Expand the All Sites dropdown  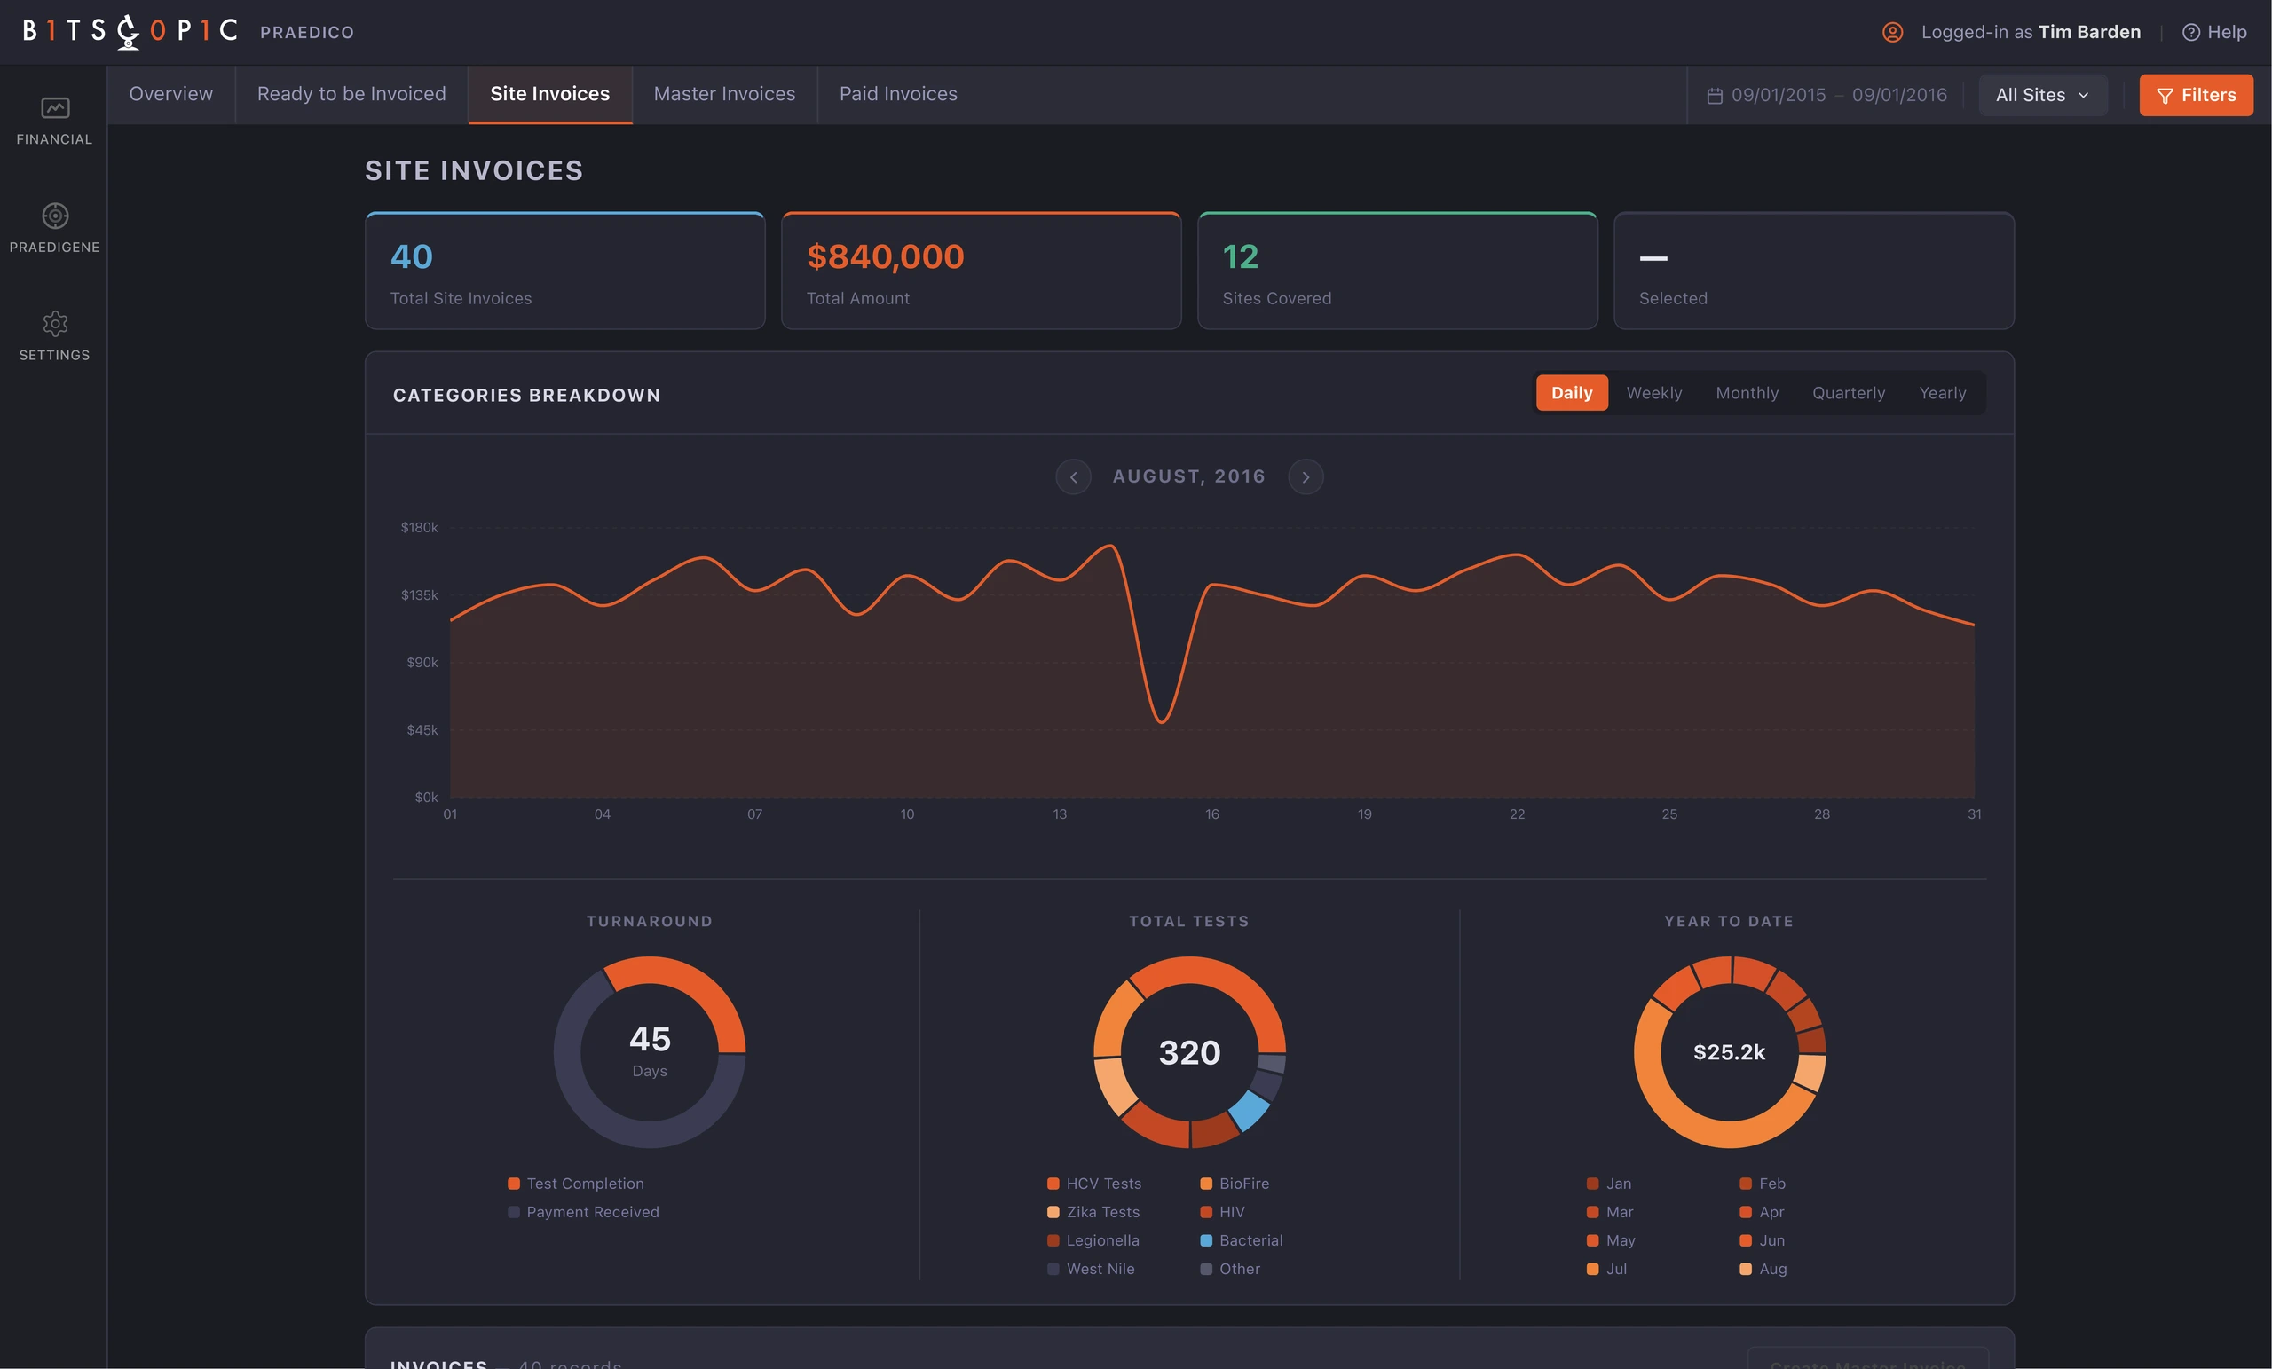[x=2042, y=95]
